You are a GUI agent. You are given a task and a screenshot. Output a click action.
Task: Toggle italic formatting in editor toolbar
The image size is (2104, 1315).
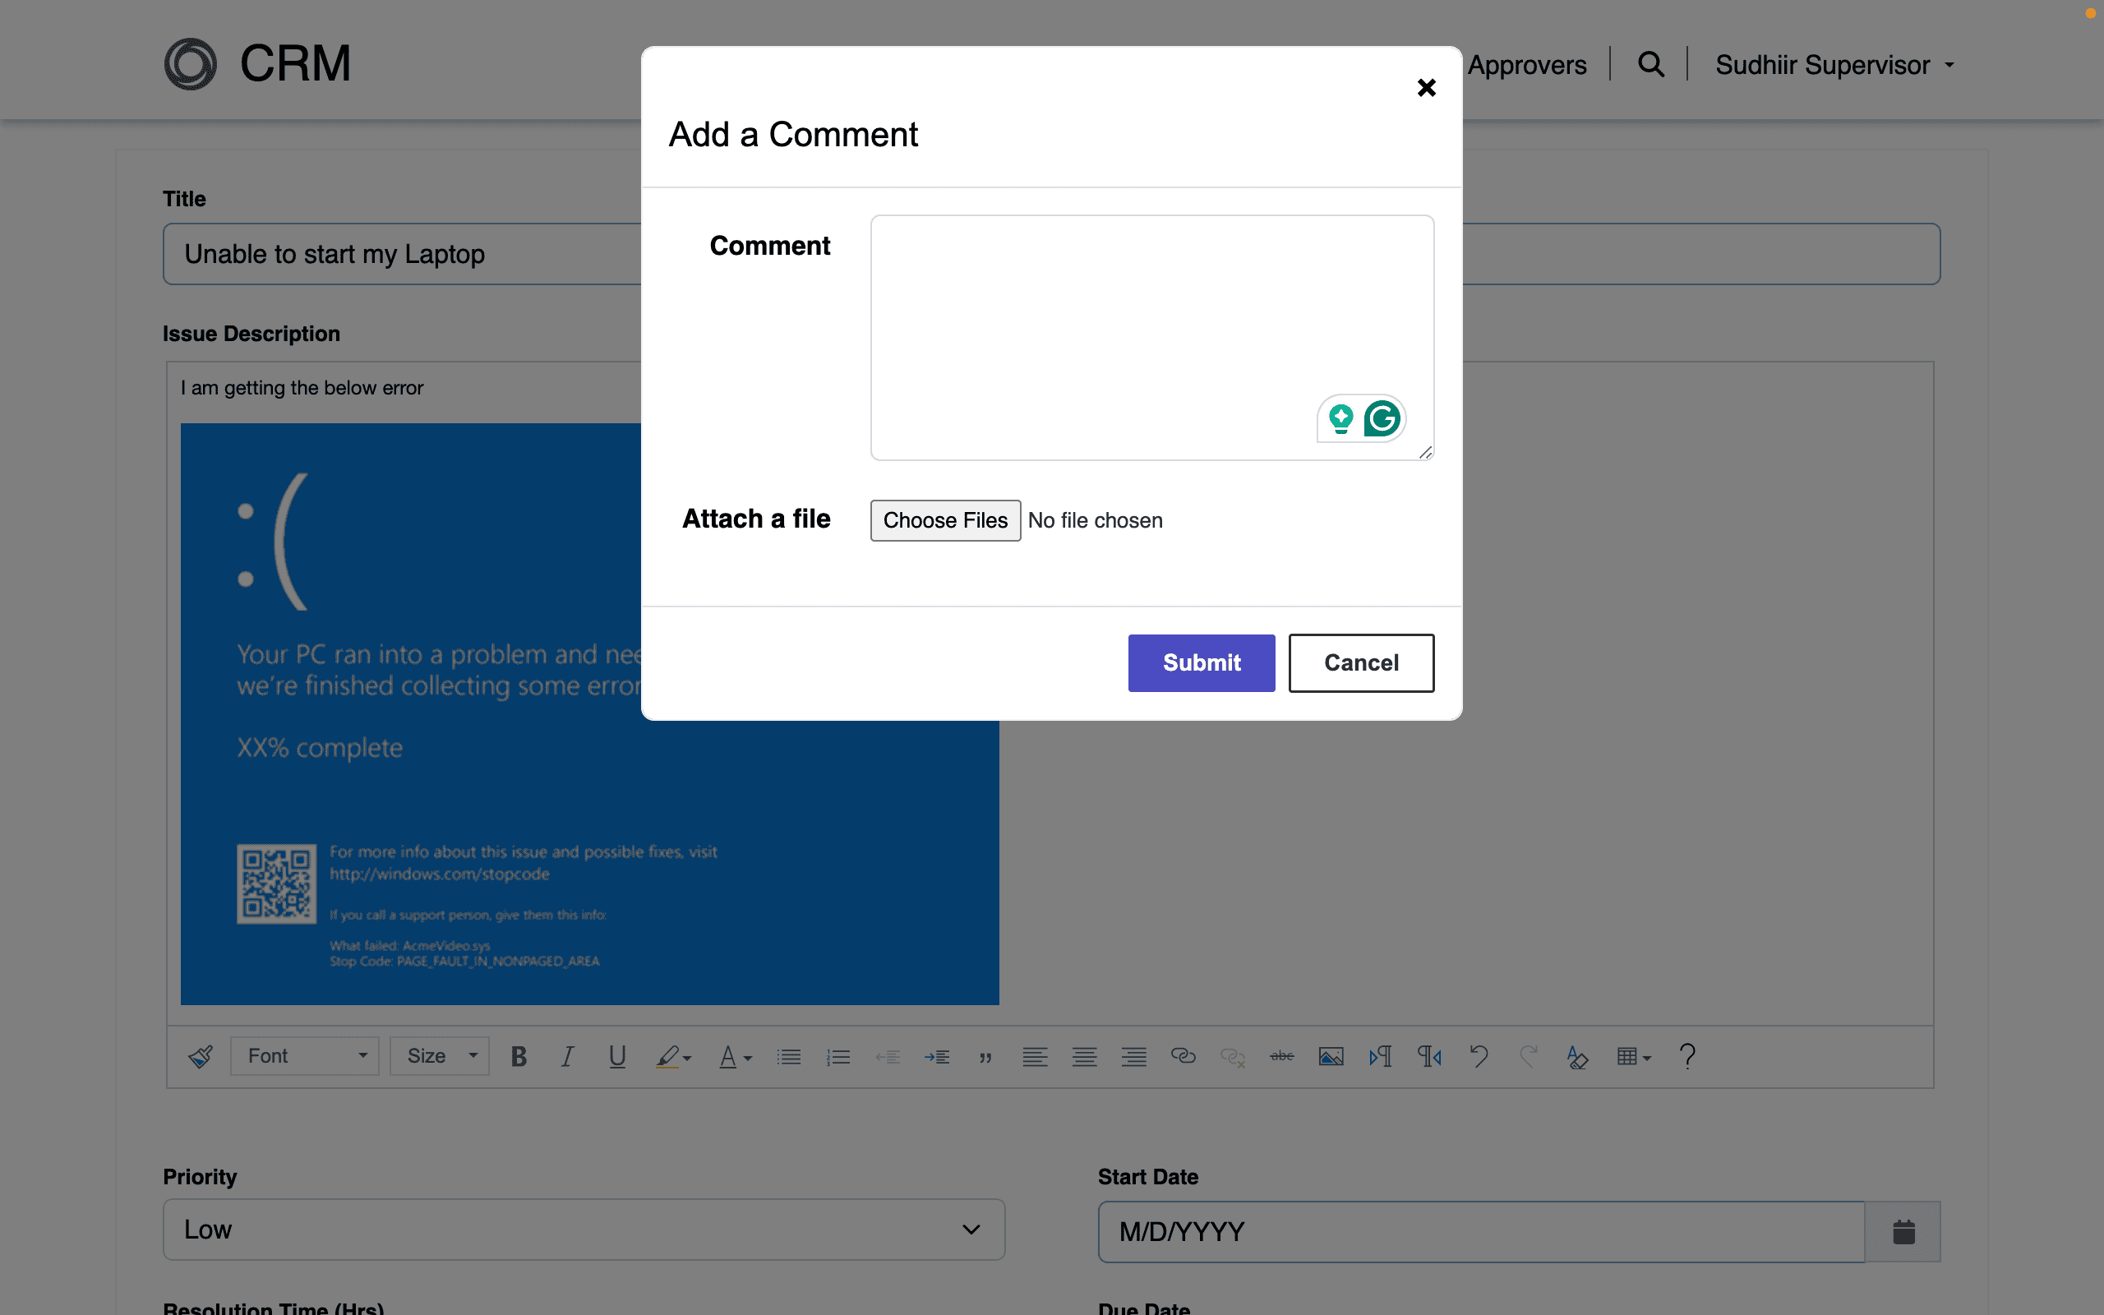[x=568, y=1056]
